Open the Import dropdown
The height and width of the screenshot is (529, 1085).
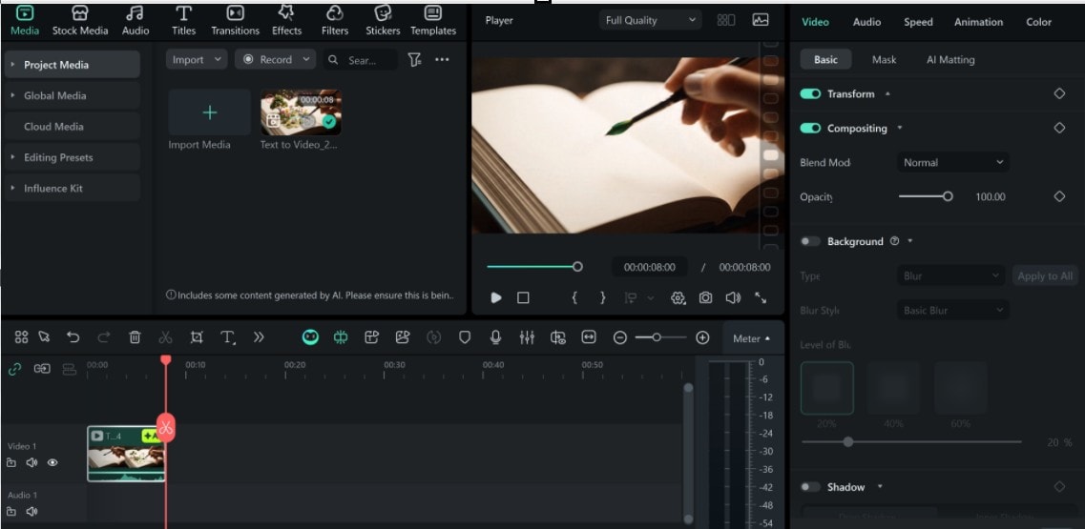click(197, 59)
